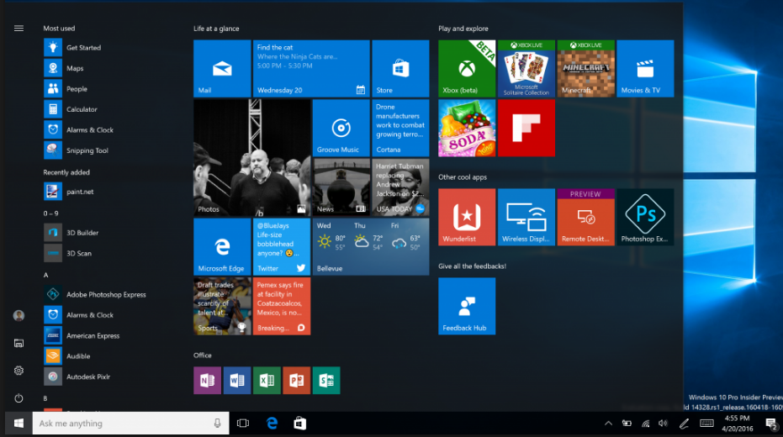Open PowerPoint from Office group
783x437 pixels.
coord(297,380)
